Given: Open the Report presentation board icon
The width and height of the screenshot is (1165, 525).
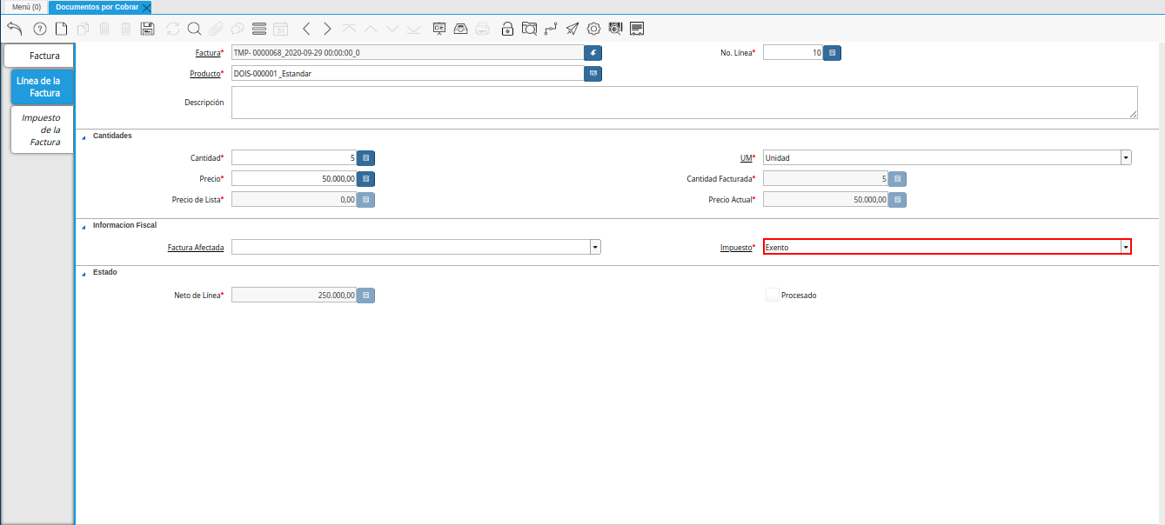Looking at the screenshot, I should click(x=439, y=29).
